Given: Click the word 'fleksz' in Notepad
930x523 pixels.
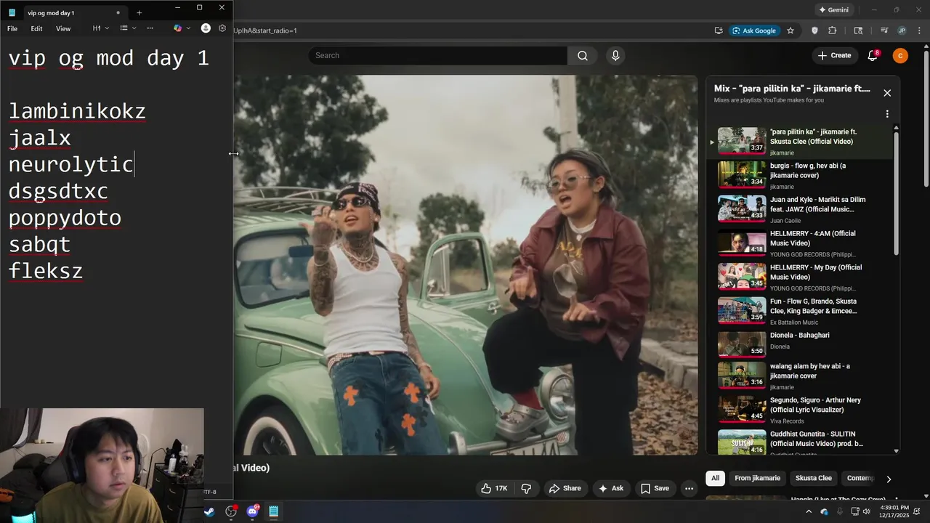Looking at the screenshot, I should (x=46, y=272).
